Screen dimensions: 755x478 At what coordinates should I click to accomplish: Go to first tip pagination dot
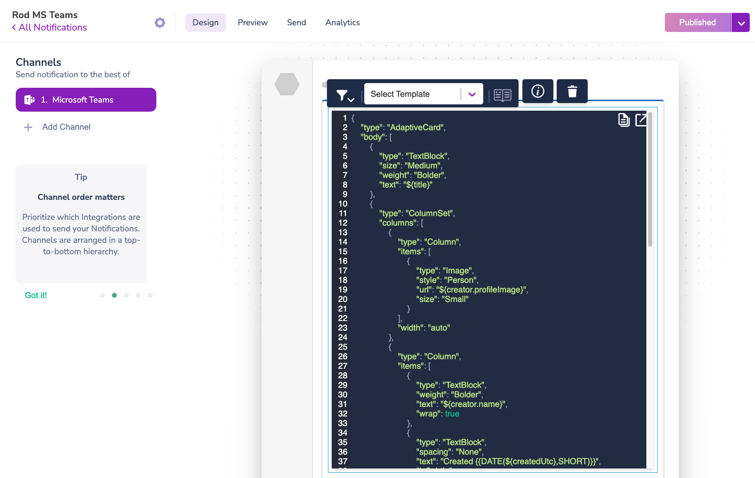coord(102,295)
